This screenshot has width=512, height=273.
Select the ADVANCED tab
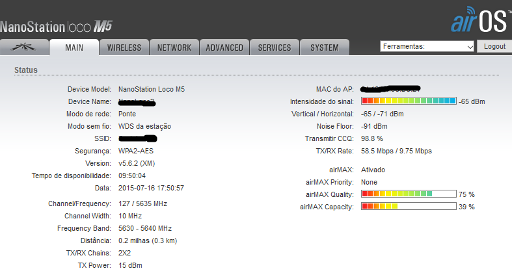pyautogui.click(x=224, y=47)
